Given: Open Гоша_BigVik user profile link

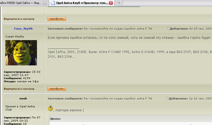Looking at the screenshot, I should 23,29.
